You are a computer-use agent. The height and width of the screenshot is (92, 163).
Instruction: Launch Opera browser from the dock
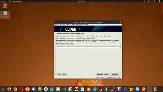click(x=21, y=89)
